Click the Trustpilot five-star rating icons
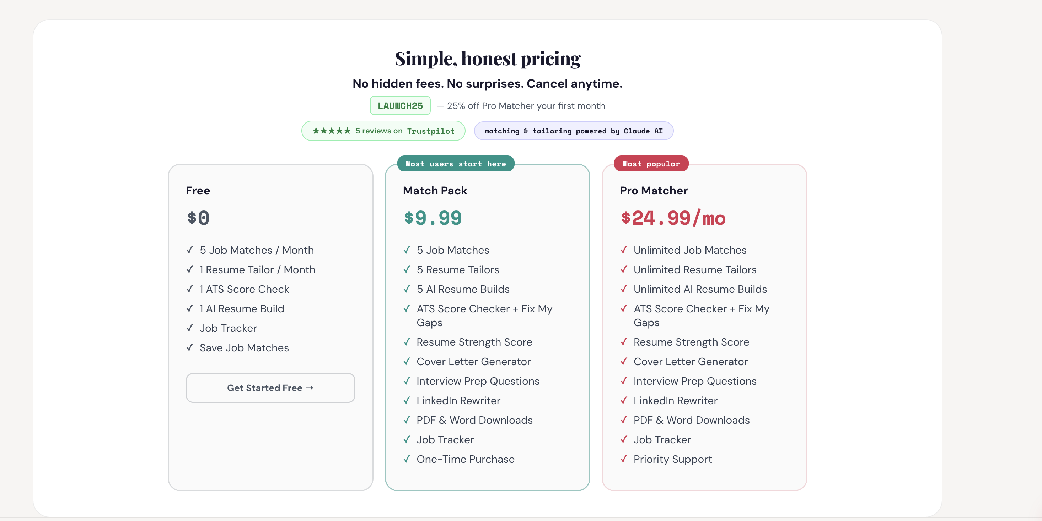Image resolution: width=1042 pixels, height=521 pixels. pos(331,131)
